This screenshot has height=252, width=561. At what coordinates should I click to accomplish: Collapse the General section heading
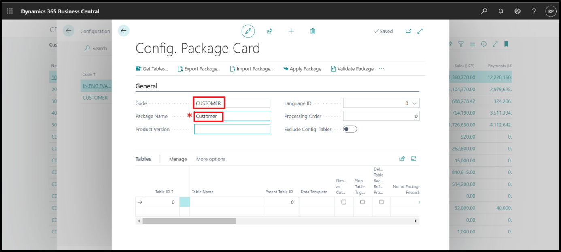147,86
